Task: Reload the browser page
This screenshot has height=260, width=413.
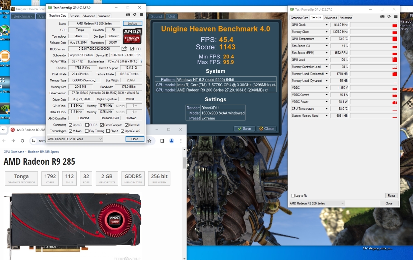Action: tap(22, 141)
